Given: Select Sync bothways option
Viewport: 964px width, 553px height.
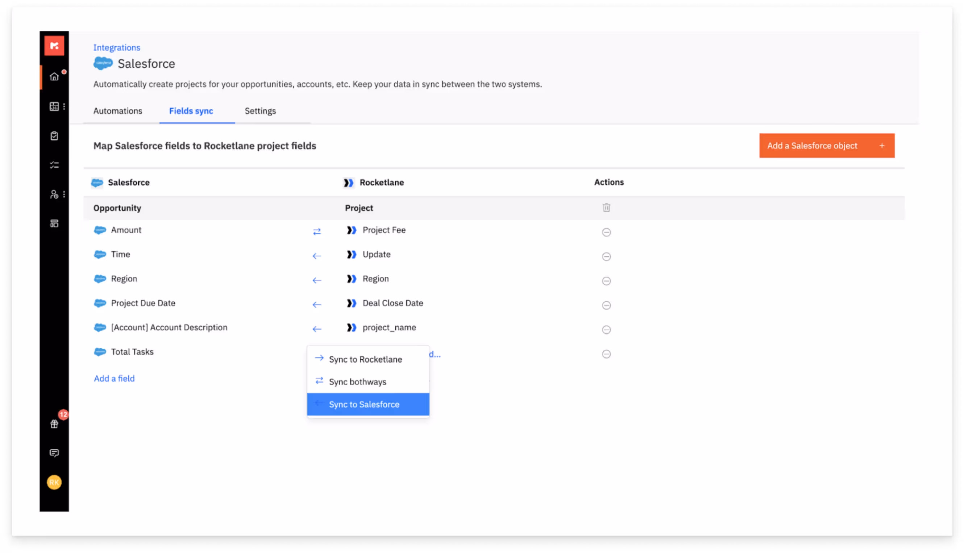Looking at the screenshot, I should (368, 382).
